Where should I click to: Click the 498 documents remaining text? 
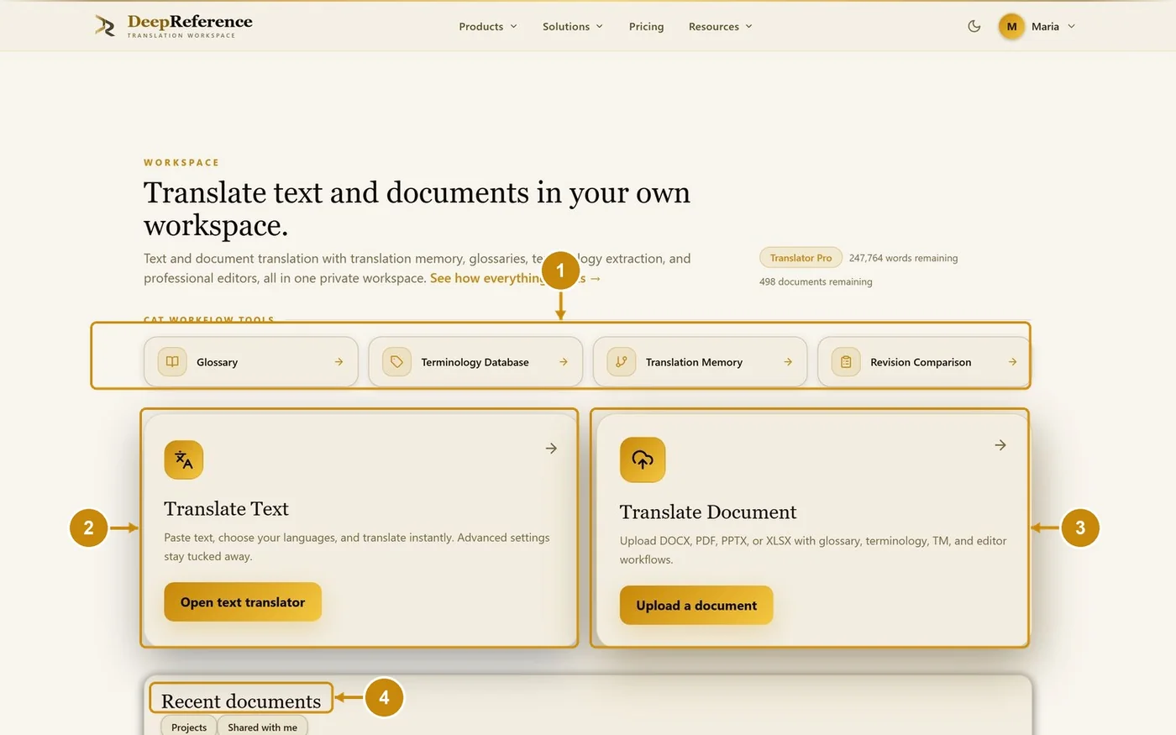point(816,281)
